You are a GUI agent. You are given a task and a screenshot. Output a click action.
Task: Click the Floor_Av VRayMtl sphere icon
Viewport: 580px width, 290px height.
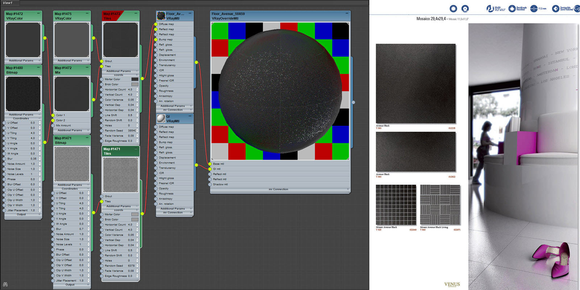[x=161, y=16]
